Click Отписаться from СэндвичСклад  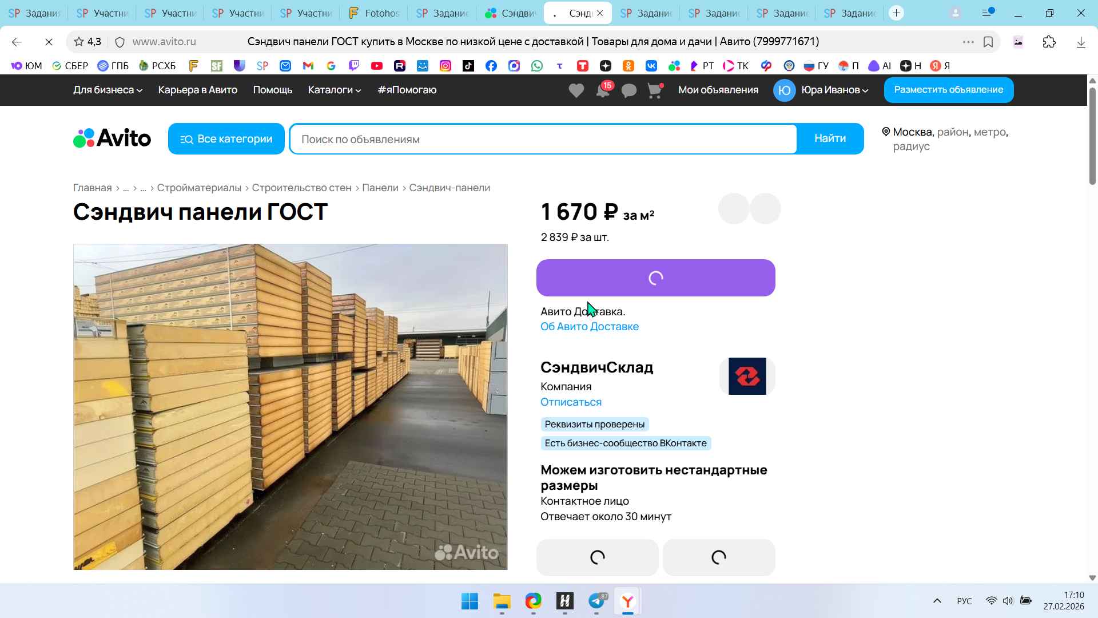click(570, 402)
